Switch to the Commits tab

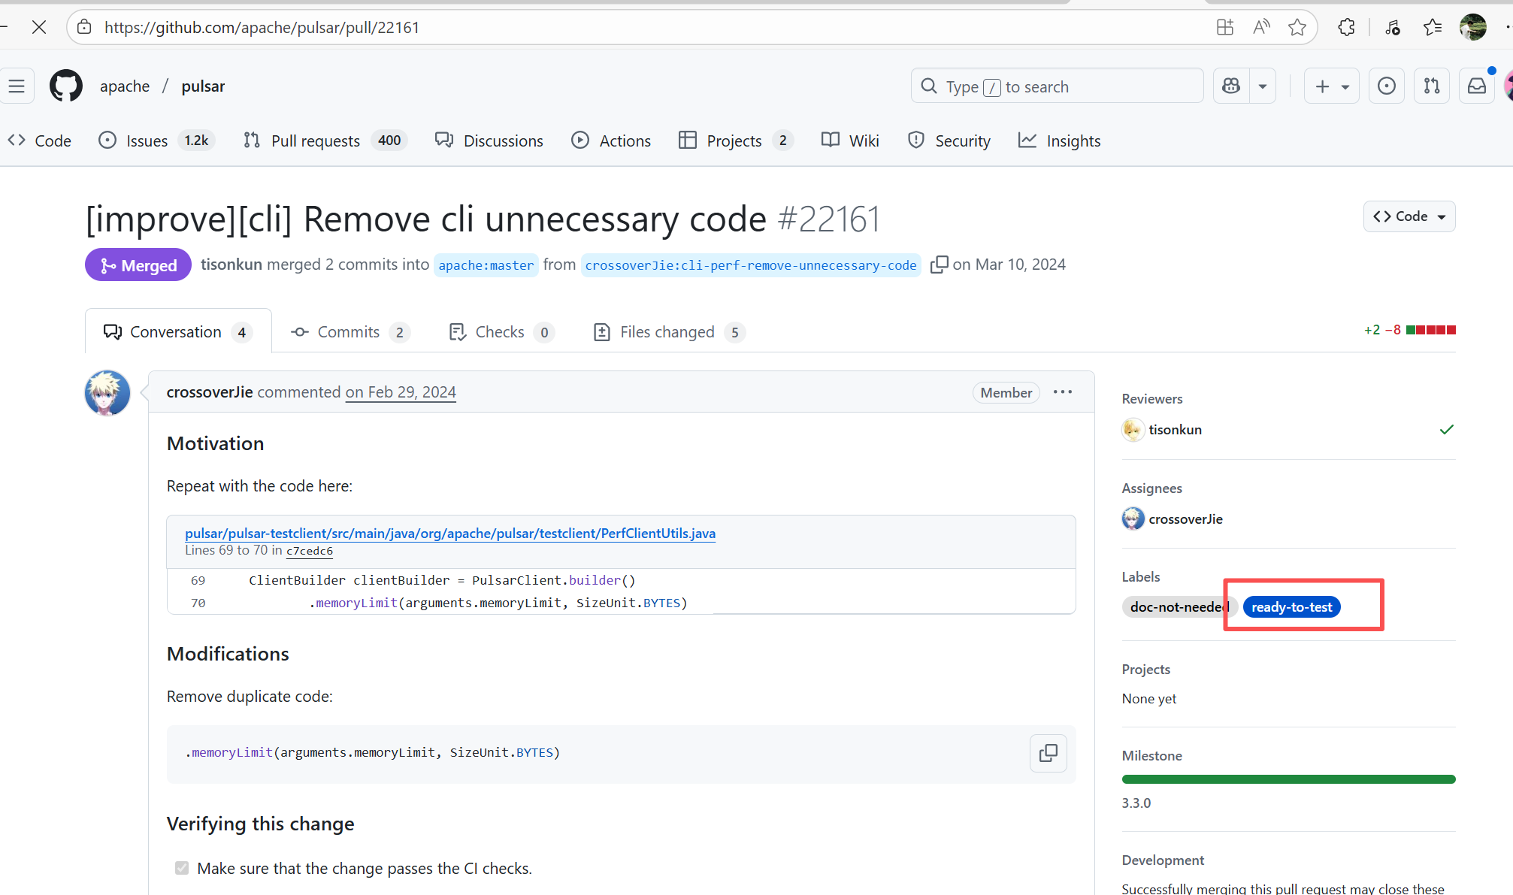point(349,332)
